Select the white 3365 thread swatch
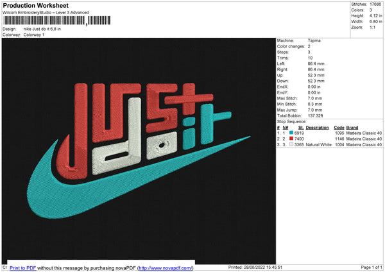The height and width of the screenshot is (272, 385). (x=291, y=144)
